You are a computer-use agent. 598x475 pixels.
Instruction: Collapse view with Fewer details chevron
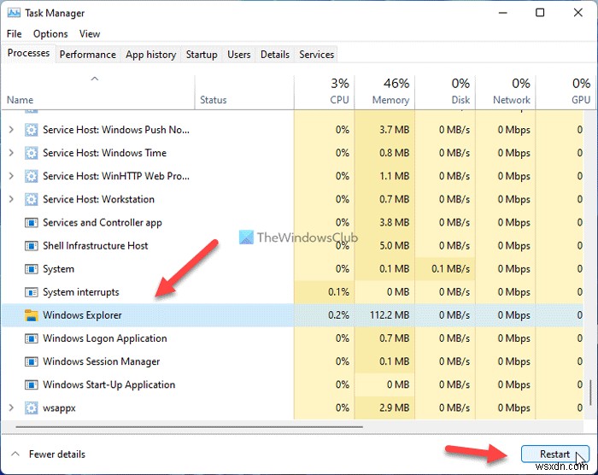[15, 454]
